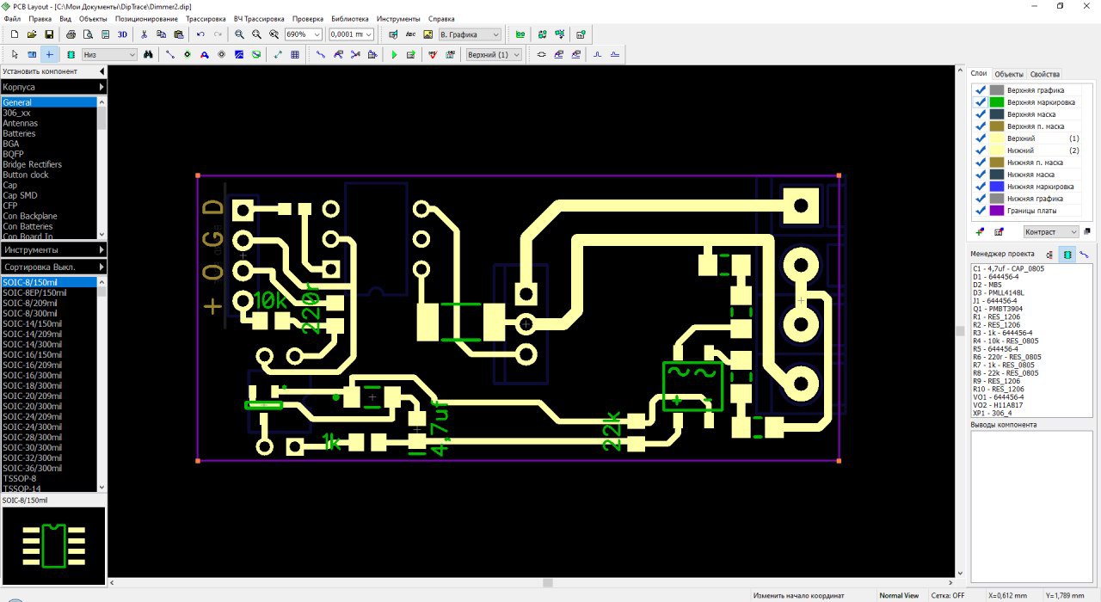Click the place component chip icon
This screenshot has width=1101, height=602.
click(71, 54)
